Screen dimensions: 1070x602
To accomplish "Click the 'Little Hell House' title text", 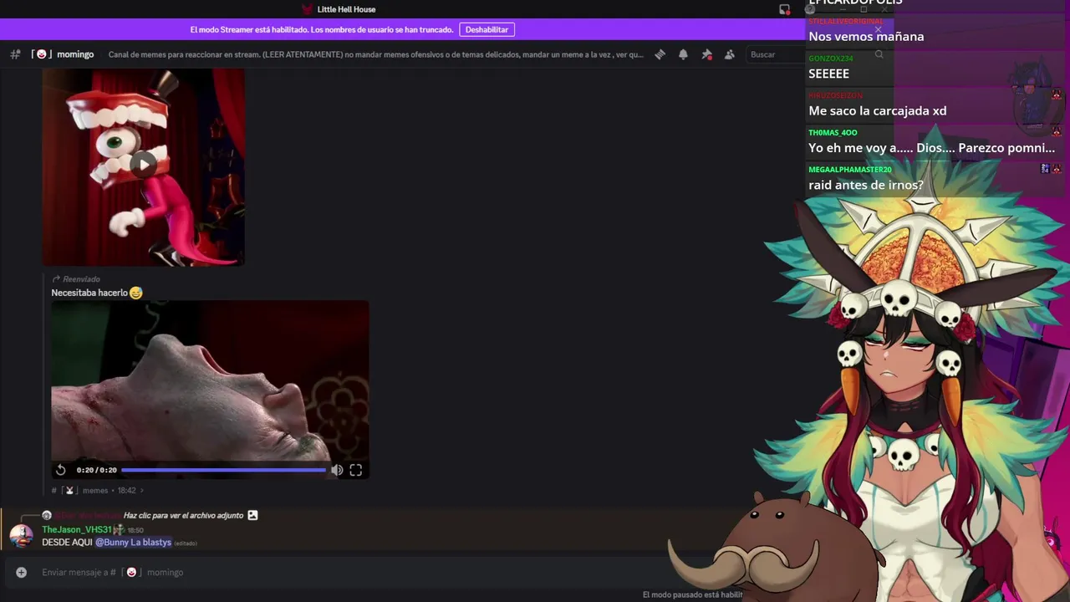I will pos(346,9).
